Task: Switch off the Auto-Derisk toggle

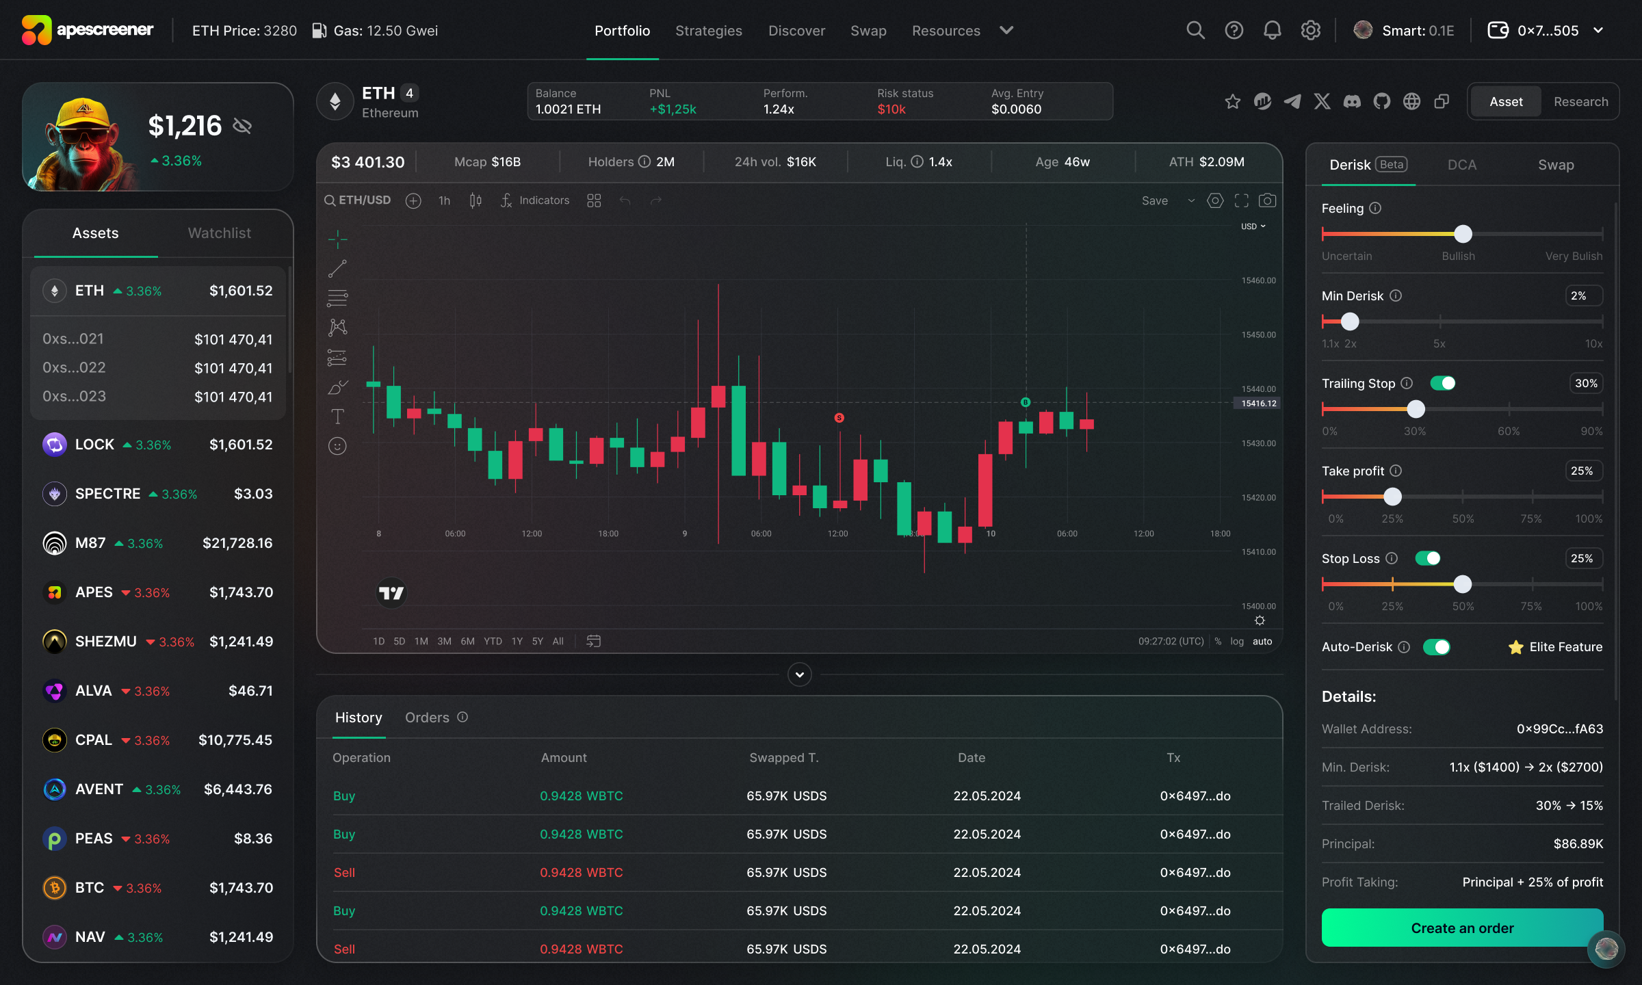Action: click(1436, 647)
